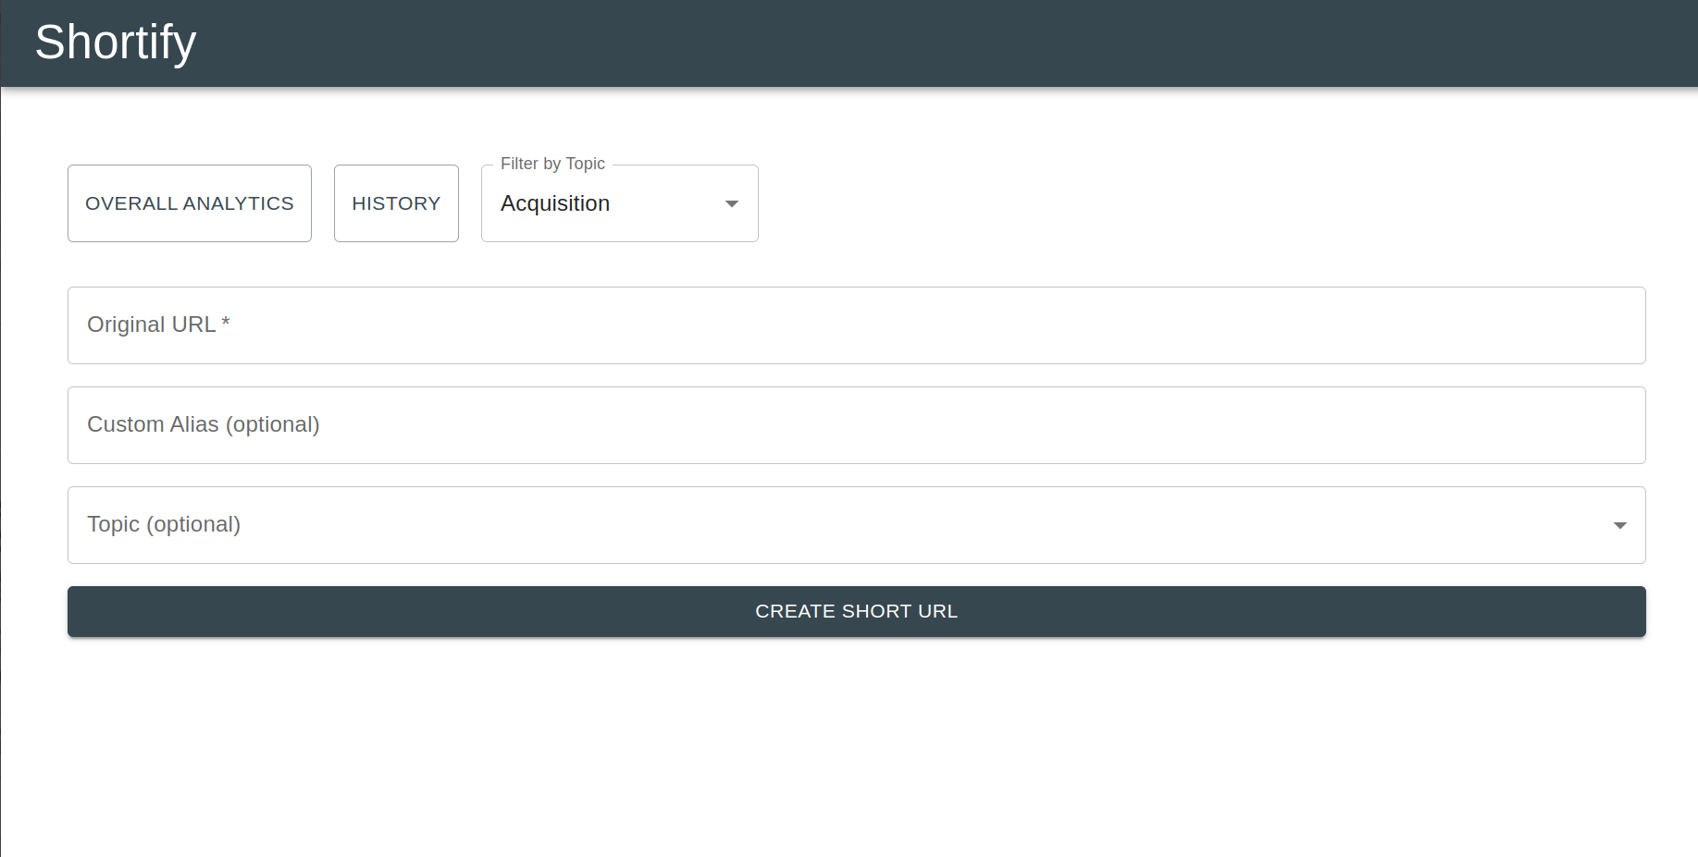Click the Topic (optional) placeholder text

click(x=164, y=524)
